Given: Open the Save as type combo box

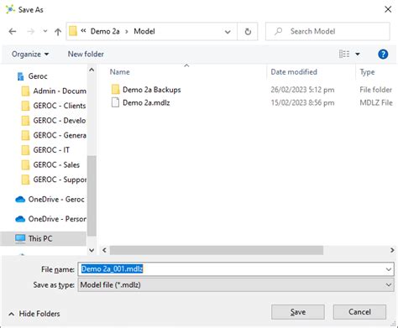Looking at the screenshot, I should click(x=236, y=285).
